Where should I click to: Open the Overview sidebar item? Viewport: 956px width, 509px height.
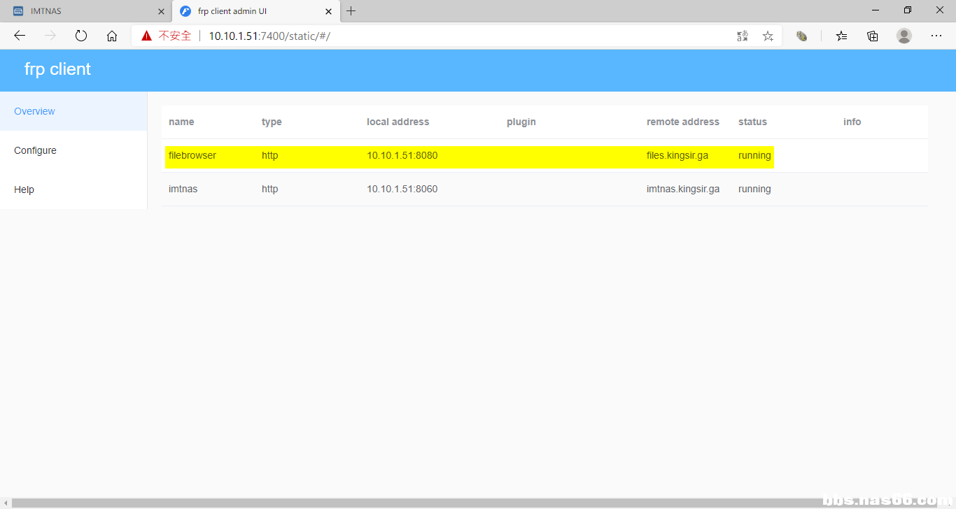coord(73,111)
